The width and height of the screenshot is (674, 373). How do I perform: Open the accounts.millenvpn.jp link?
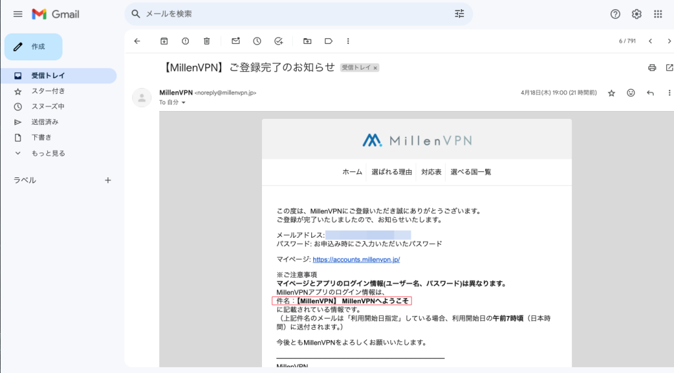point(356,259)
